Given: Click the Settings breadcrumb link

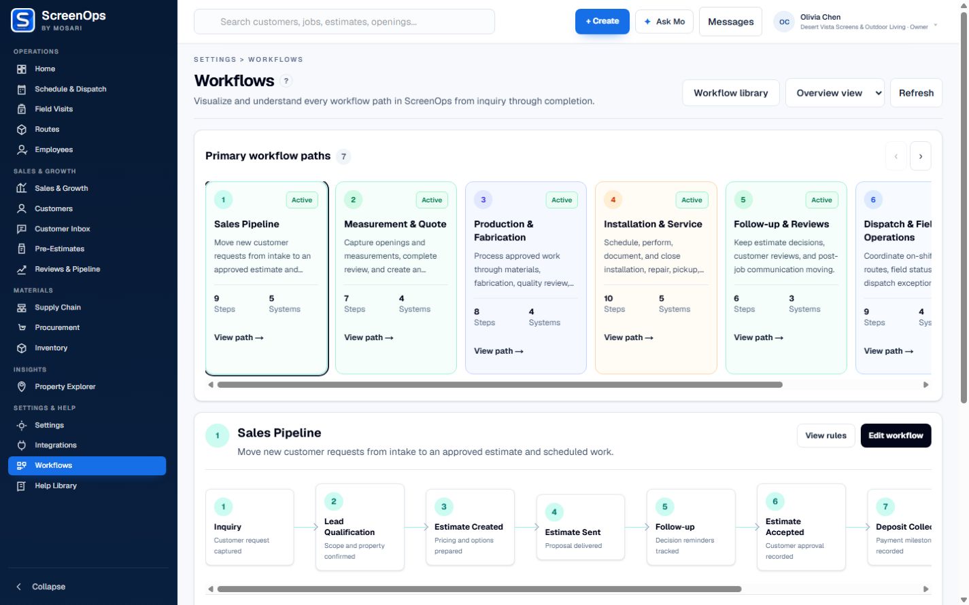Looking at the screenshot, I should pyautogui.click(x=215, y=60).
